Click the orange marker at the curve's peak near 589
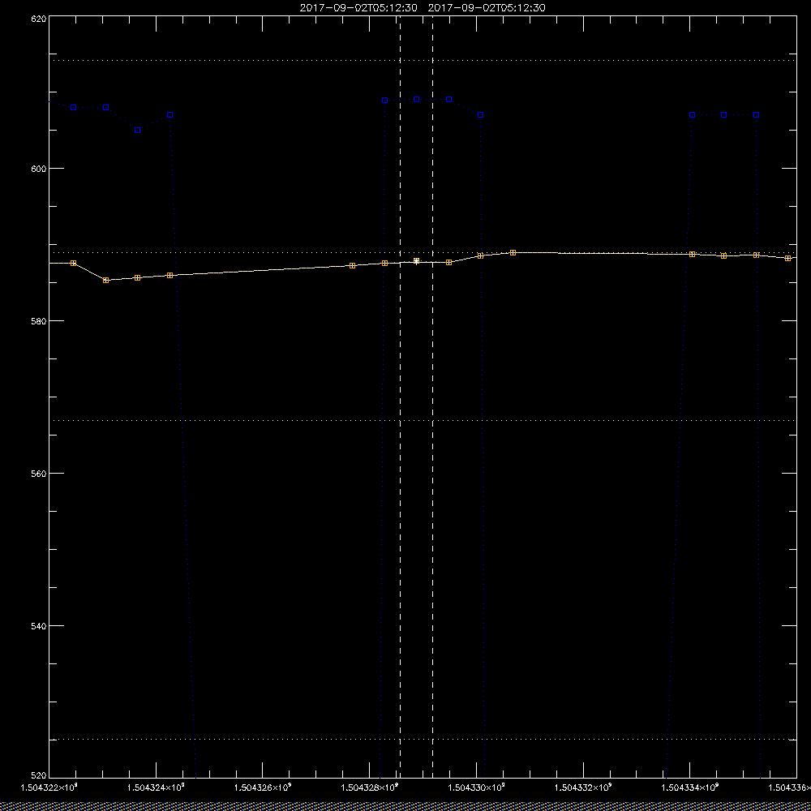The image size is (811, 811). (x=513, y=253)
